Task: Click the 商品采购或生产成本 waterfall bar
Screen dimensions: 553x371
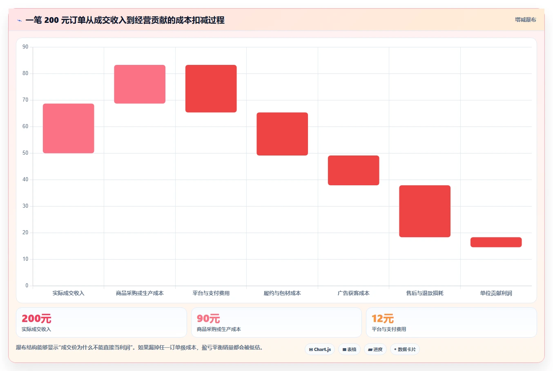Action: pyautogui.click(x=140, y=84)
